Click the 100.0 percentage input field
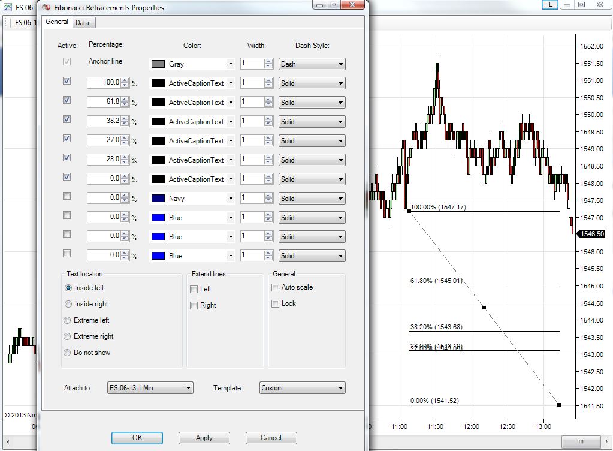The width and height of the screenshot is (613, 451). click(104, 83)
